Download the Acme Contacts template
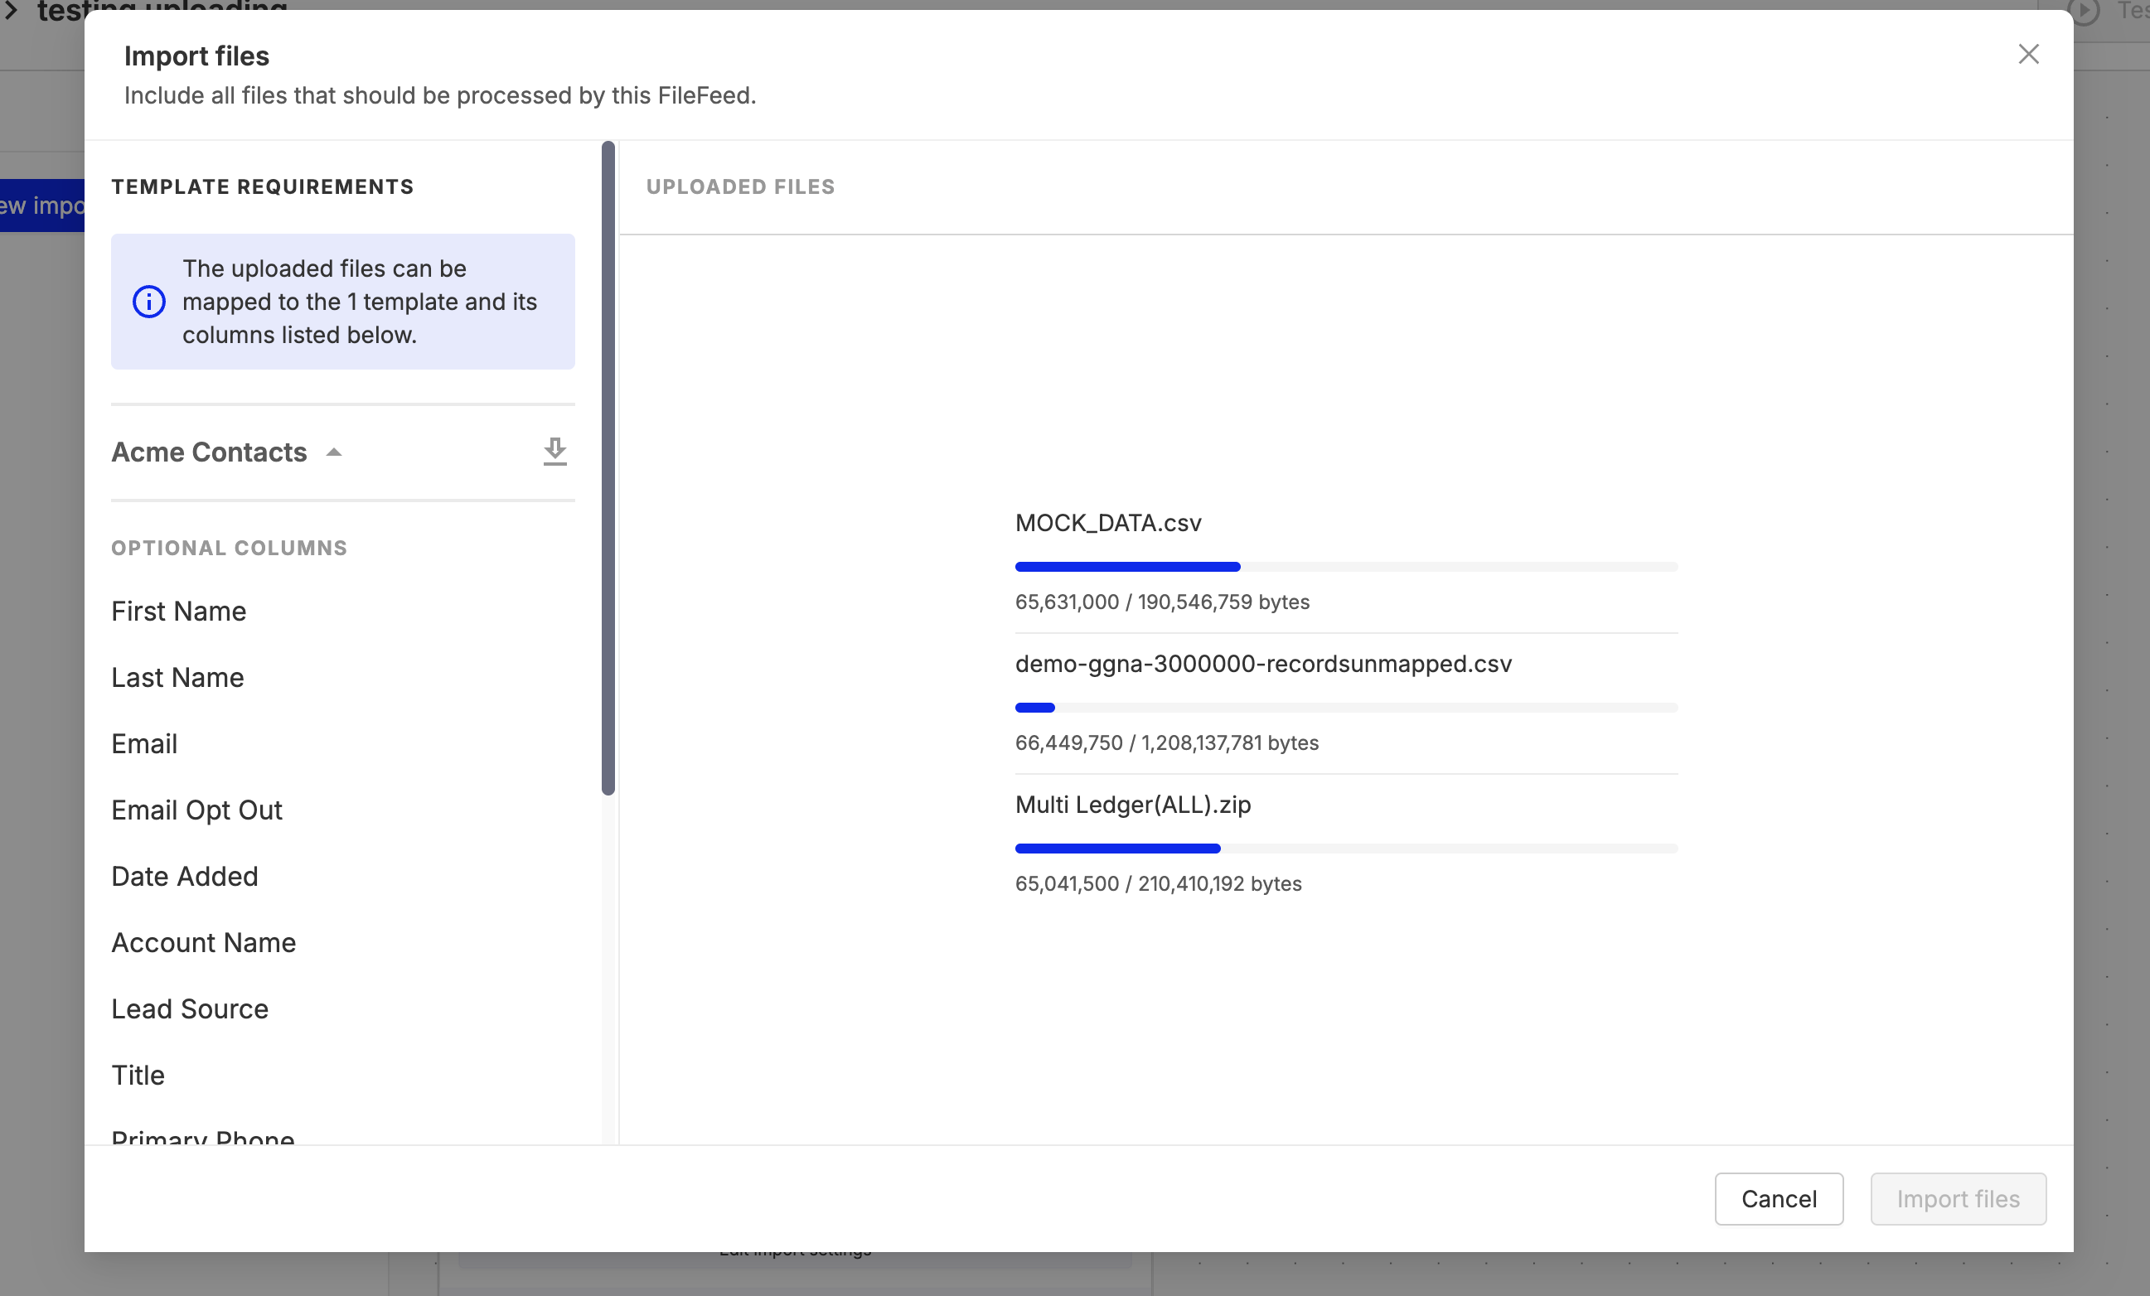2150x1296 pixels. [x=555, y=451]
